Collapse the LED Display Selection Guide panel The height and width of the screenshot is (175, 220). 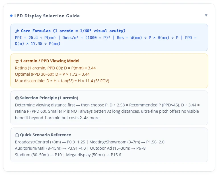click(x=206, y=15)
